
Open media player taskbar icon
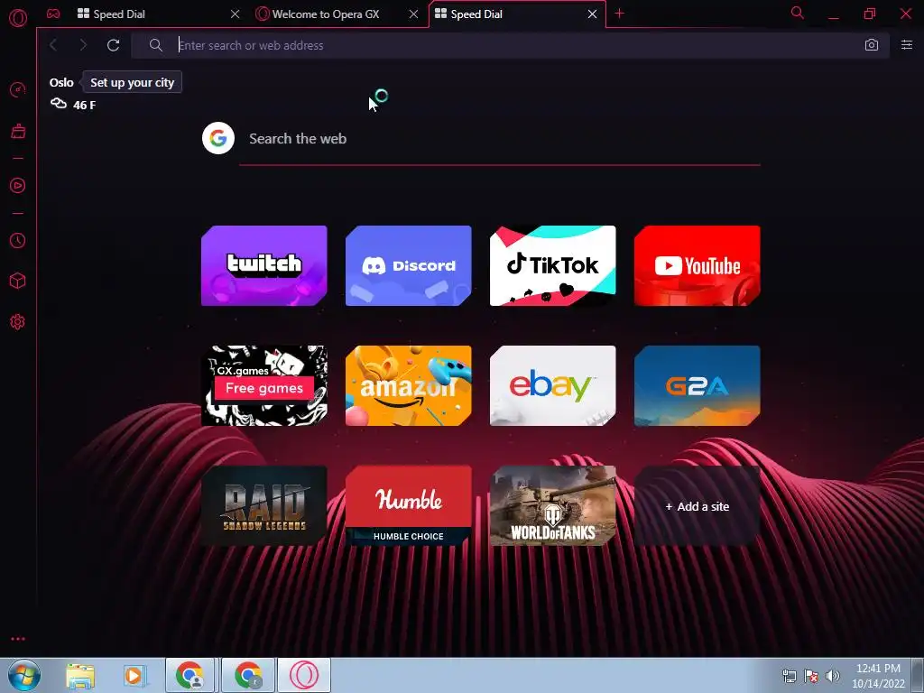pyautogui.click(x=134, y=676)
